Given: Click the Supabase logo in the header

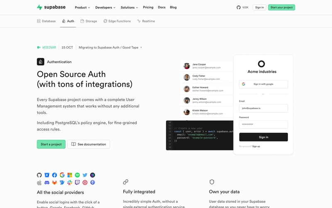Looking at the screenshot, I should click(51, 7).
